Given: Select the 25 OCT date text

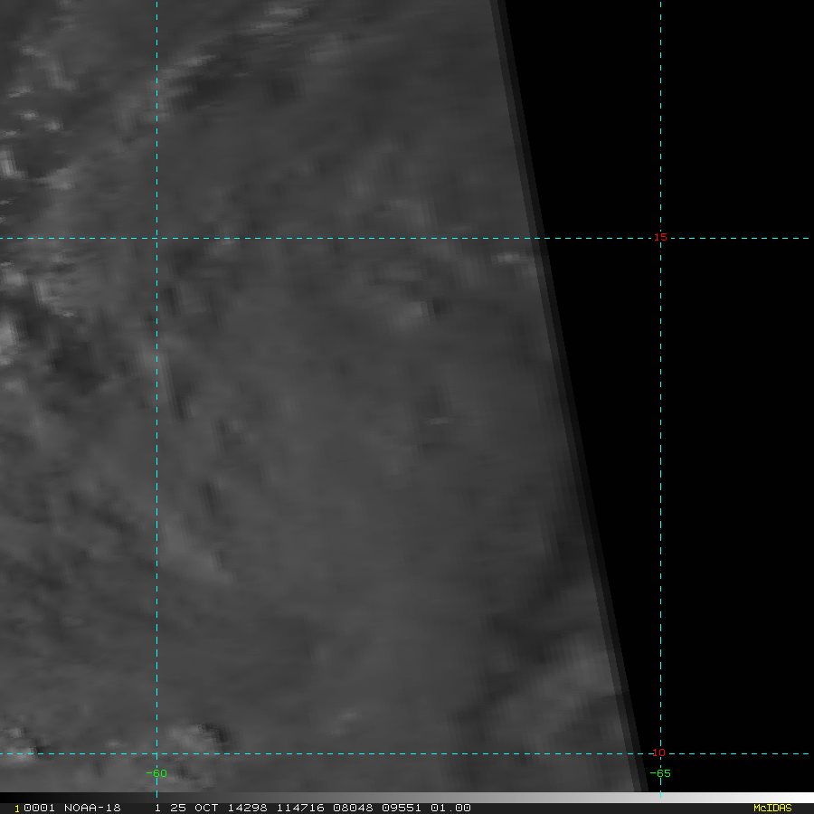Looking at the screenshot, I should 194,808.
